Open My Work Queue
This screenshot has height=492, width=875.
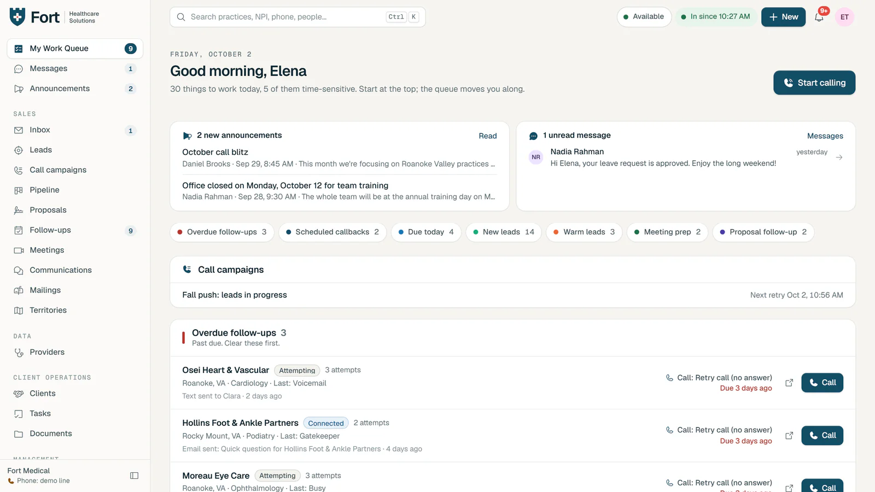tap(75, 49)
